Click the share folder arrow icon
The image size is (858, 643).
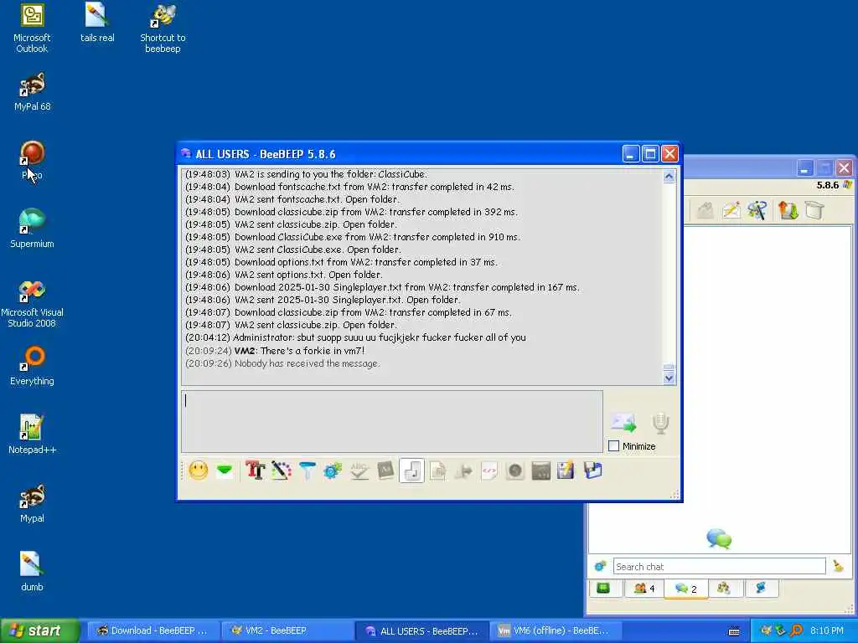[x=464, y=471]
